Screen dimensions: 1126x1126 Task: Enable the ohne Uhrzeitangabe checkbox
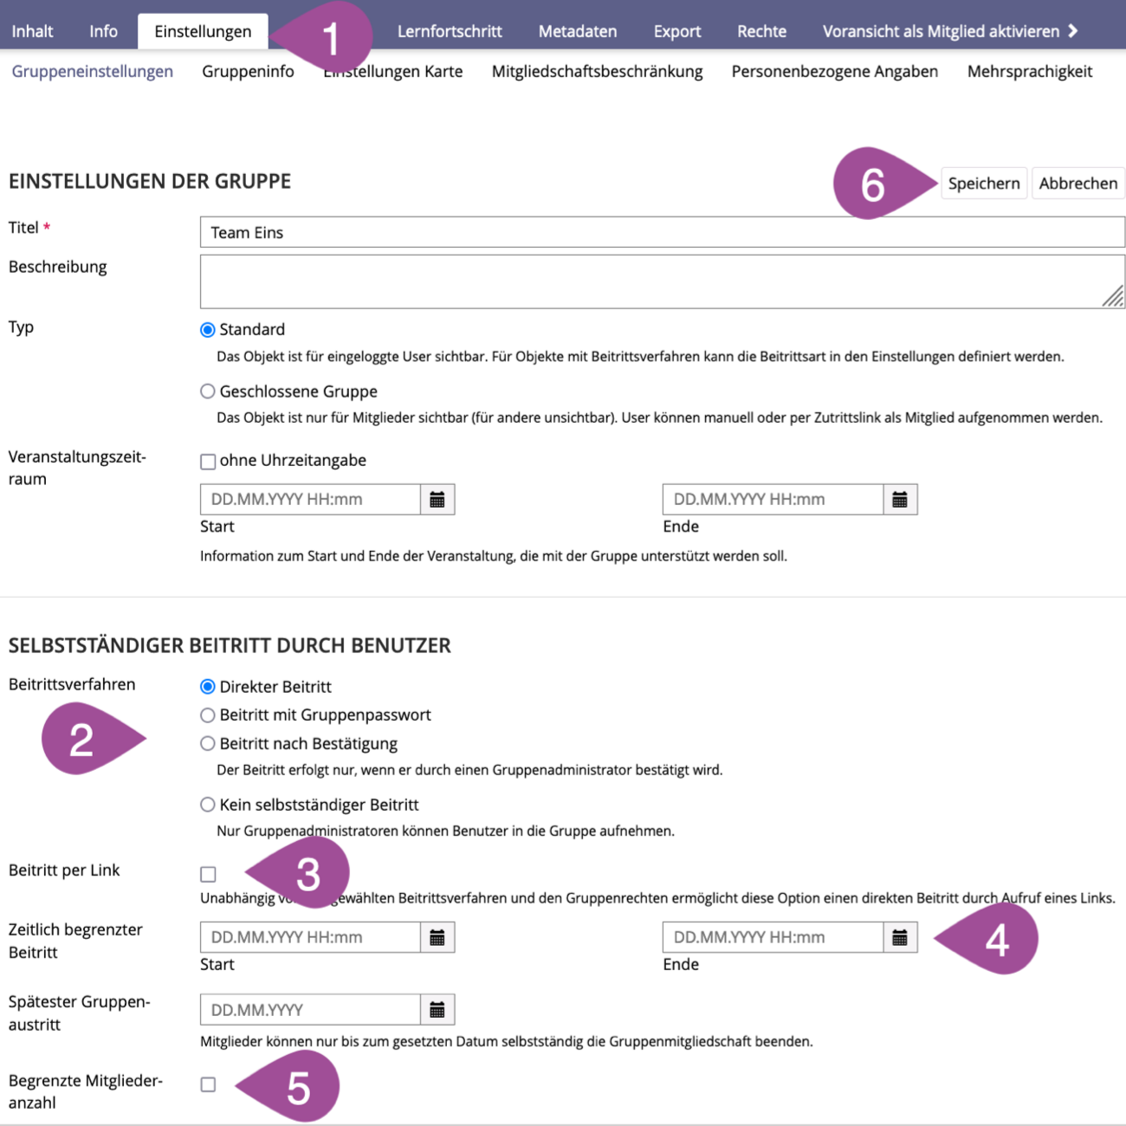[208, 462]
